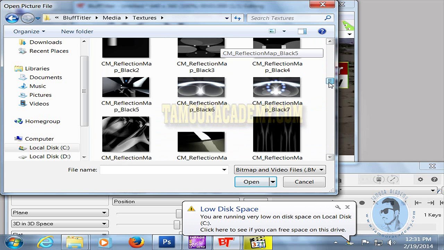The width and height of the screenshot is (444, 250).
Task: Select CM_ReflectionMap_Black5 thumbnail
Action: [126, 87]
